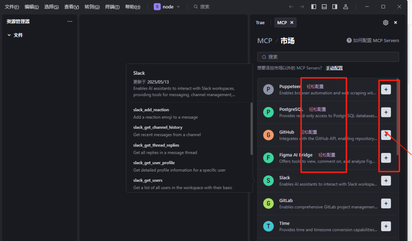Toggle the primary sidebar layout icon
Viewport: 412px width, 241px height.
(x=314, y=6)
